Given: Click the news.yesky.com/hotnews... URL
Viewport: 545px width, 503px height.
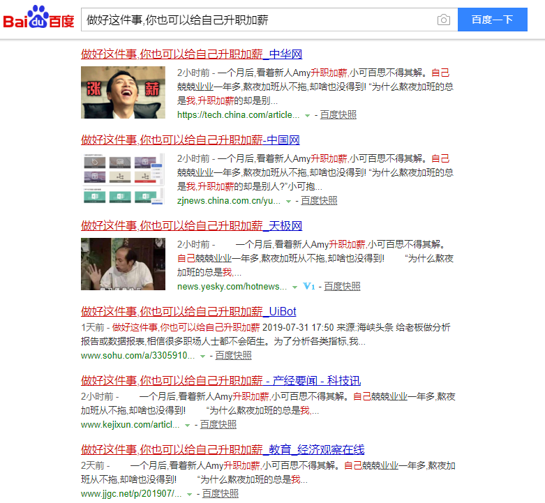Looking at the screenshot, I should 232,287.
